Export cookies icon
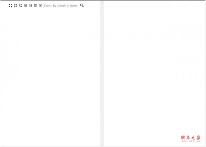Viewport: 206px width, 147px height. 31,6
